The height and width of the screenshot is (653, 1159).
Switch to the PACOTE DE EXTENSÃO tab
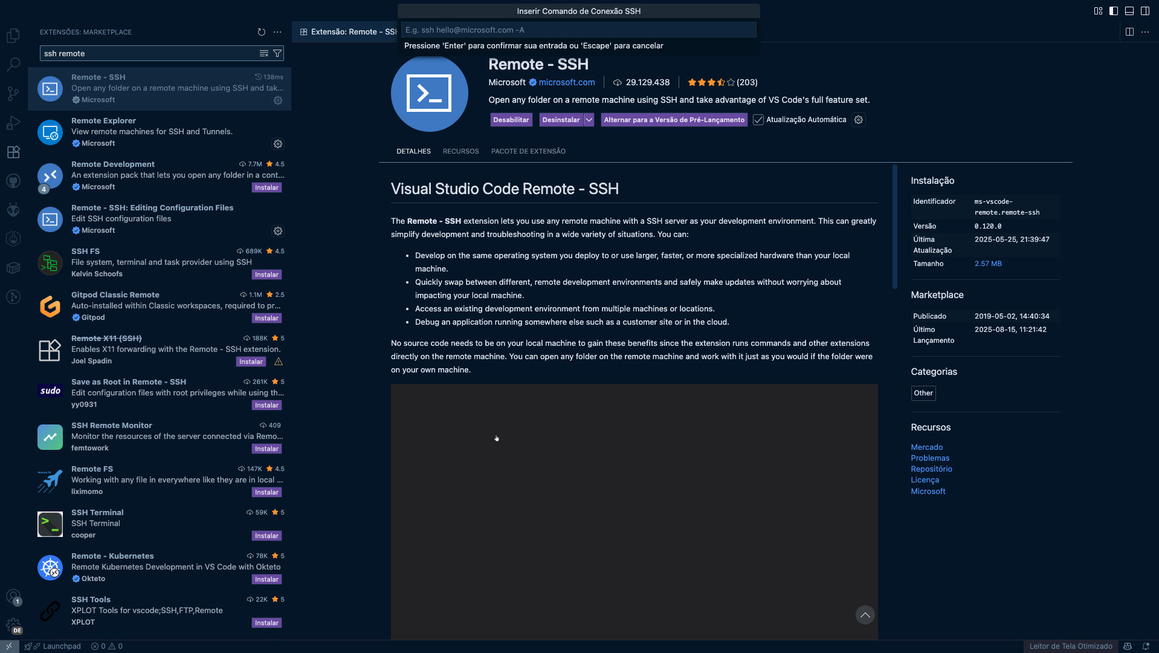click(x=528, y=152)
